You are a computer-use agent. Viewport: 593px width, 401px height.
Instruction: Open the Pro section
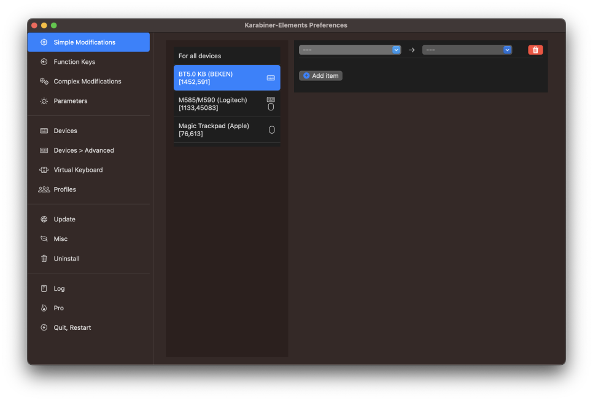(x=88, y=308)
